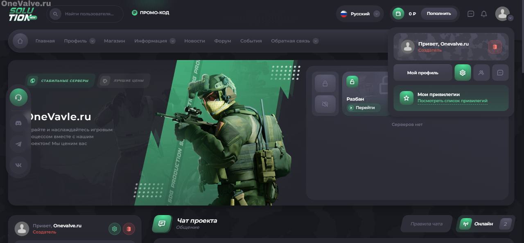The image size is (524, 243).
Task: Click the red logout icon next to Onevalve.ru
Action: 495,47
